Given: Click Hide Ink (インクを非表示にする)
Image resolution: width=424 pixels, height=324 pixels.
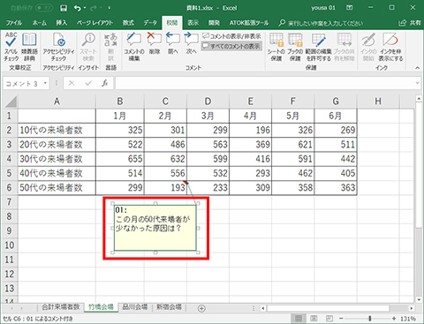Looking at the screenshot, I should [x=390, y=47].
